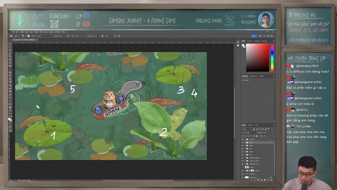Open the Pass Through blend mode dropdown
The height and width of the screenshot is (190, 337).
(x=249, y=133)
